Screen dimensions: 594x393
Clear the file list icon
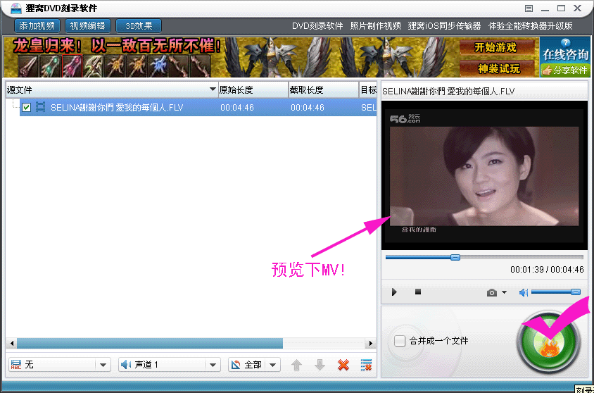(366, 365)
